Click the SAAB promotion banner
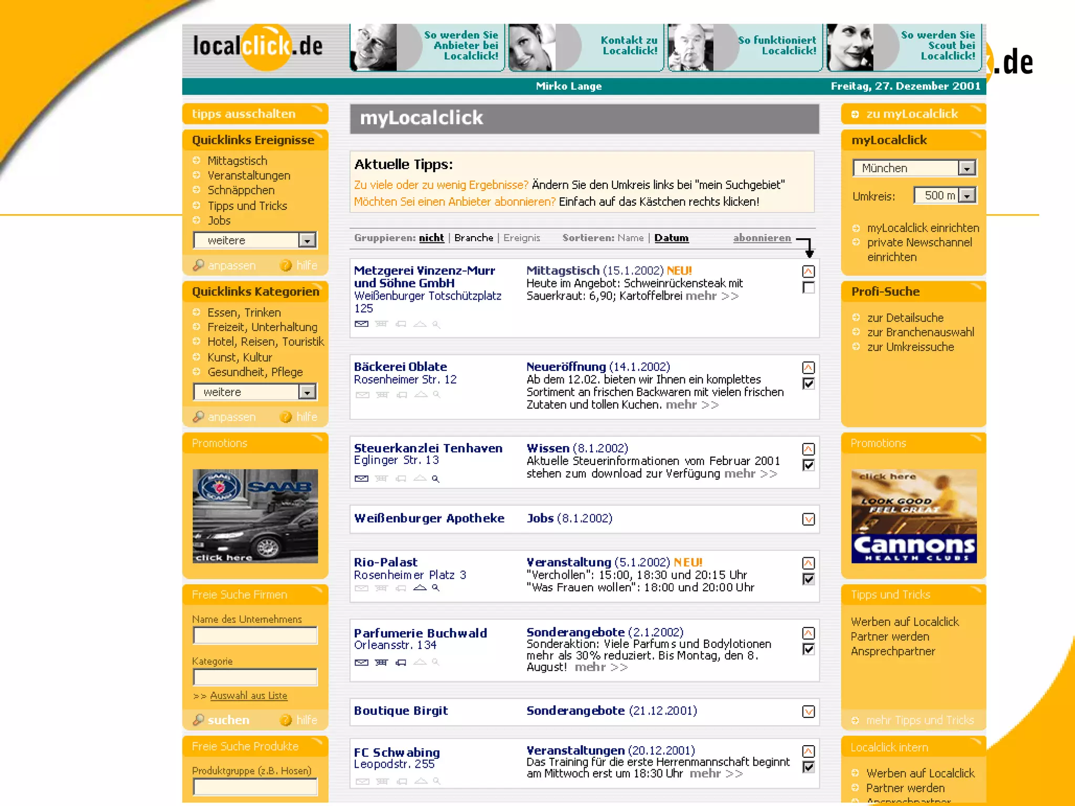1075x806 pixels. (x=255, y=516)
